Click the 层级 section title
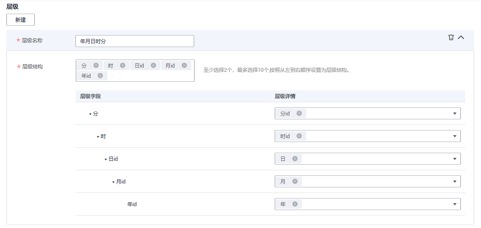 (x=12, y=7)
